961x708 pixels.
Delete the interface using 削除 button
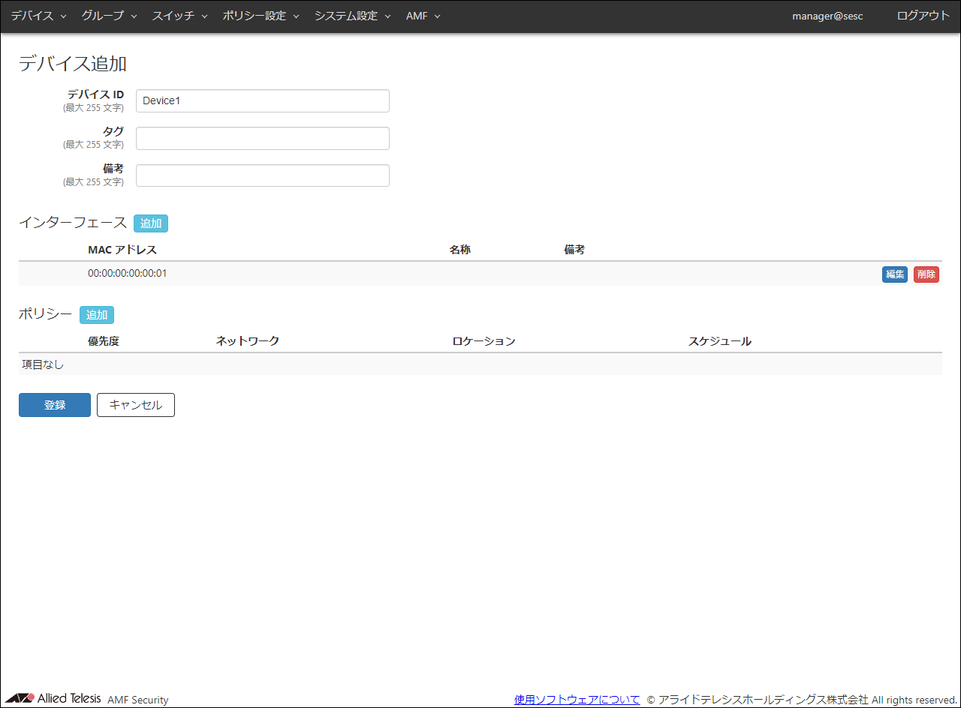click(x=926, y=274)
